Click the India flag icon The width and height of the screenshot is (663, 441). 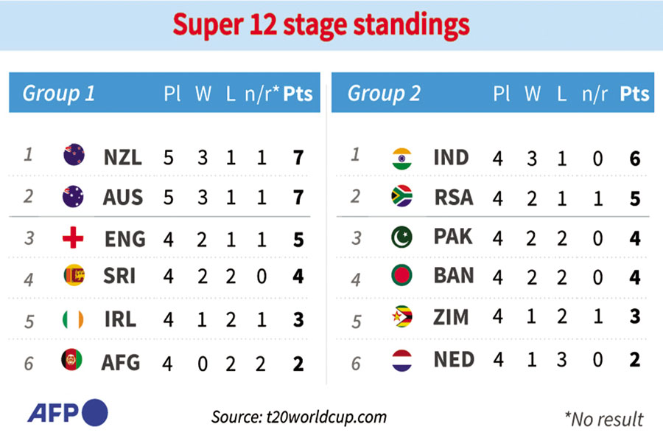(402, 157)
